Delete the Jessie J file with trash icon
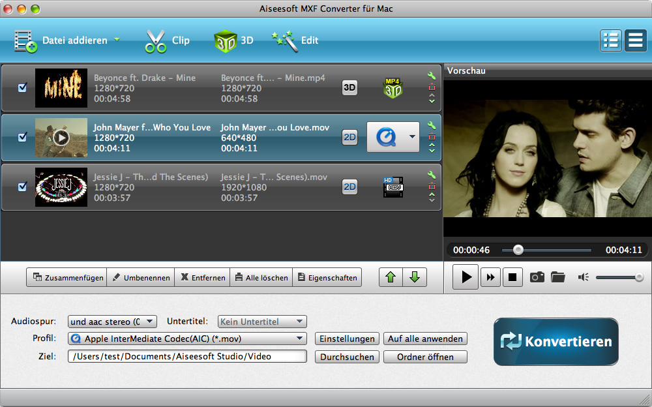 pyautogui.click(x=432, y=186)
